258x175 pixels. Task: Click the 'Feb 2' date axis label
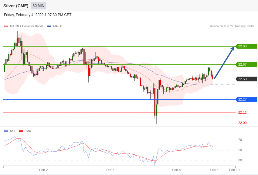pyautogui.click(x=43, y=170)
